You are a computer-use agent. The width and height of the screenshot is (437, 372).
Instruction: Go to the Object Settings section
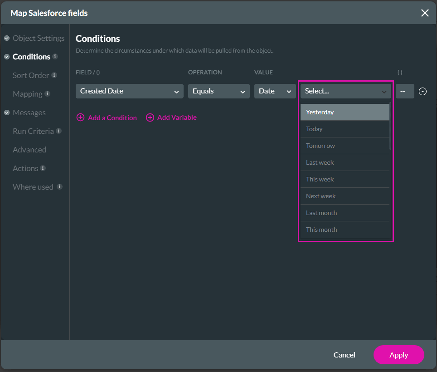coord(39,38)
